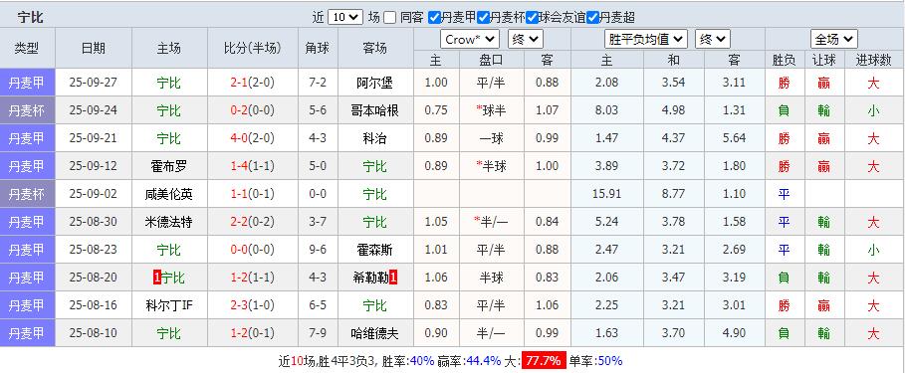
Task: Click the red card badge beside 宁比 on 25-08-20
Action: click(x=156, y=278)
